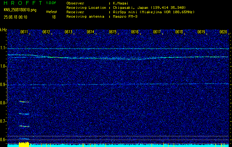Viewport: 232px width, 147px height.
Task: Click the 0.7 frequency axis label
Action: (3, 121)
